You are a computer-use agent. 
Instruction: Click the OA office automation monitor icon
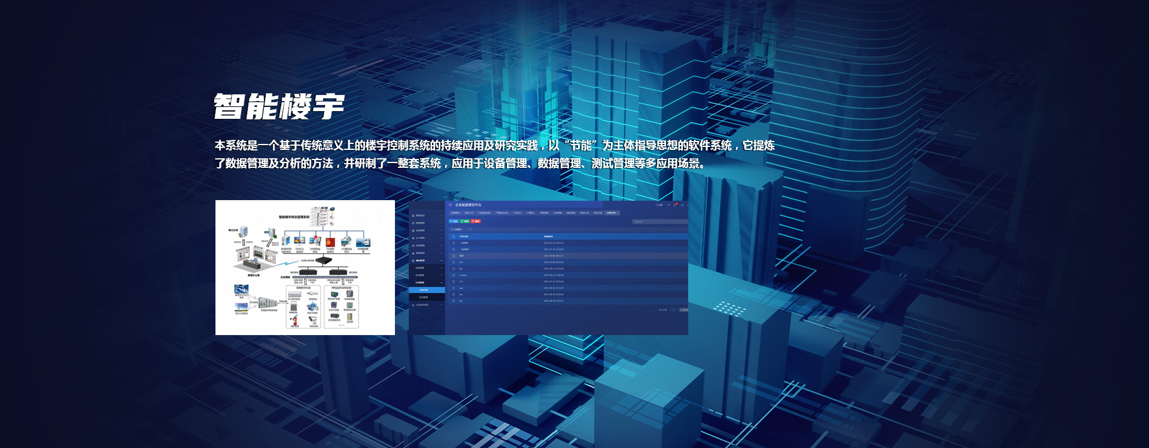(x=300, y=241)
